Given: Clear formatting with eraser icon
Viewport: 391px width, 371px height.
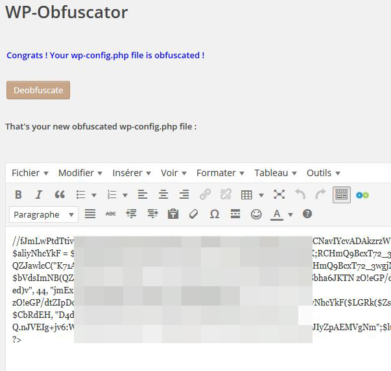Looking at the screenshot, I should pyautogui.click(x=194, y=214).
